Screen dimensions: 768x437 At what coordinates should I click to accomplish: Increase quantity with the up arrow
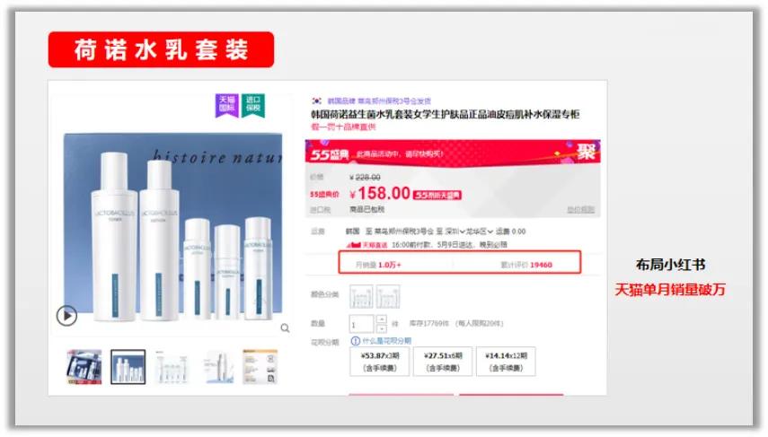381,319
